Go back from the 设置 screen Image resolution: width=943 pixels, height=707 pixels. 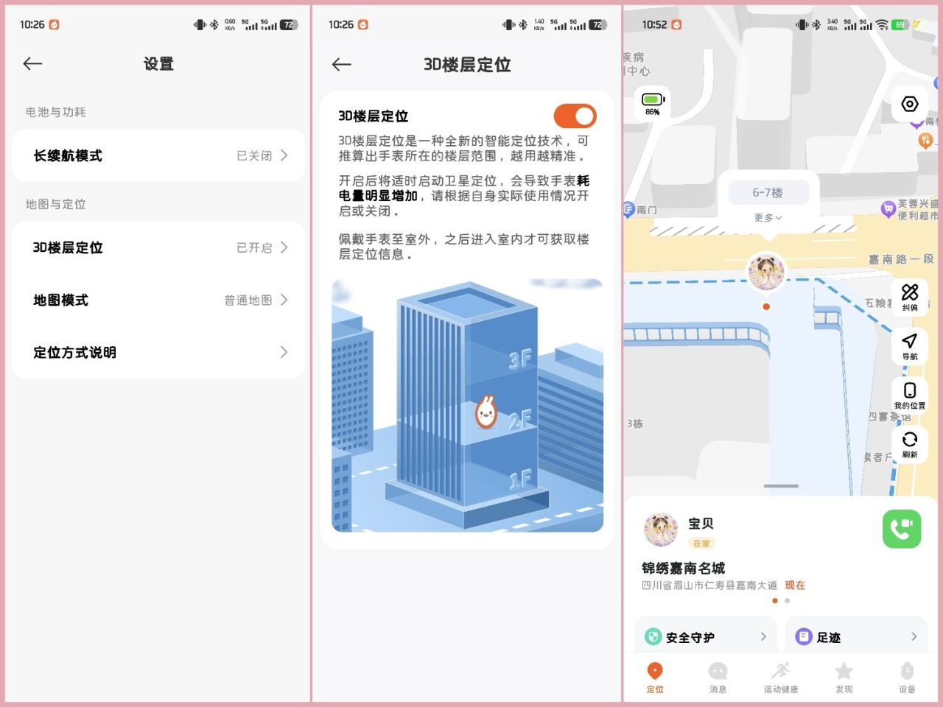tap(33, 64)
